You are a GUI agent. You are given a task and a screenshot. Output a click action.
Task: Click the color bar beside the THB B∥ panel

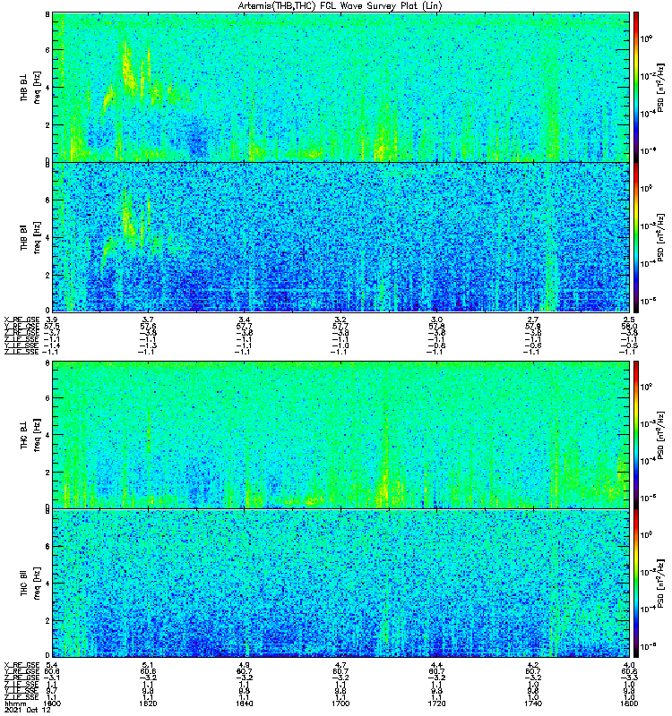(636, 237)
